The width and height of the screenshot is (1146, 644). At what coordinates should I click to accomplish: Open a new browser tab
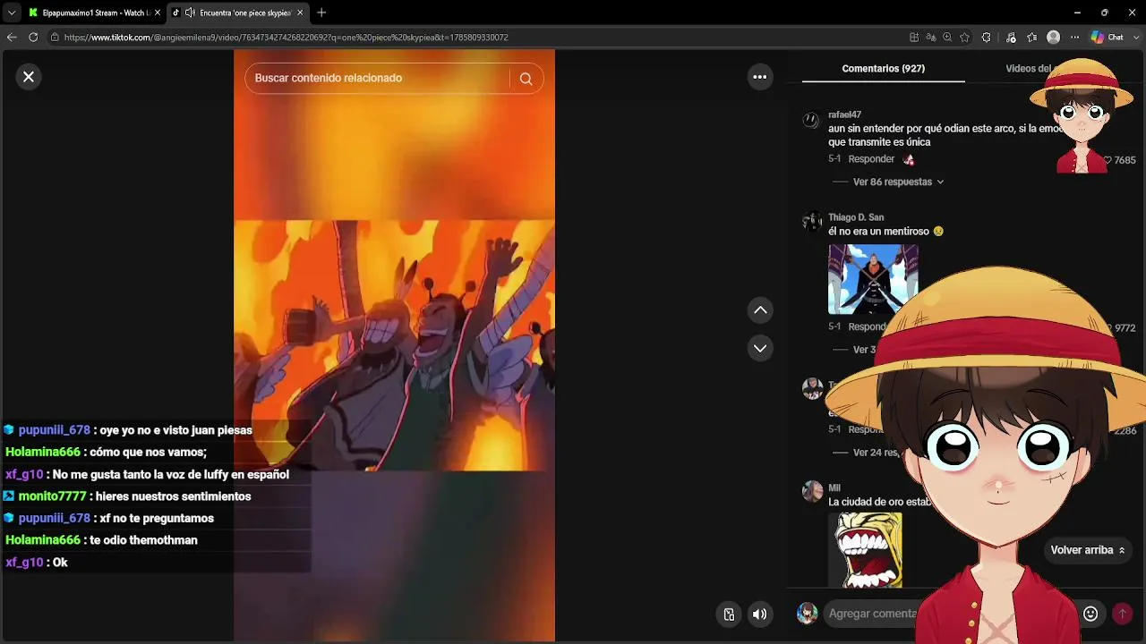pyautogui.click(x=321, y=13)
